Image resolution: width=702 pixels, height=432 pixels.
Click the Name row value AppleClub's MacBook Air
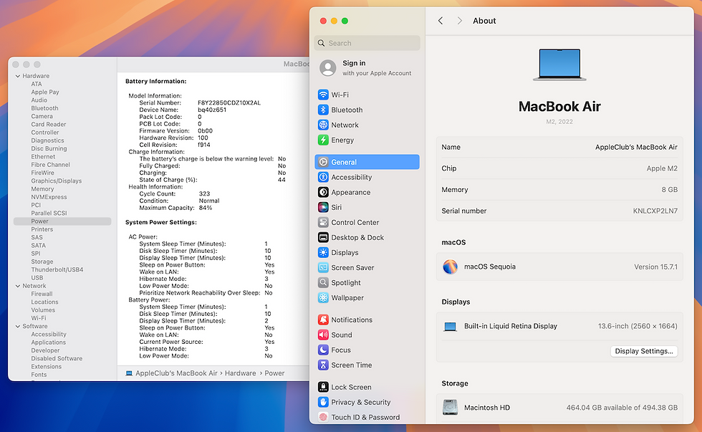click(x=636, y=148)
